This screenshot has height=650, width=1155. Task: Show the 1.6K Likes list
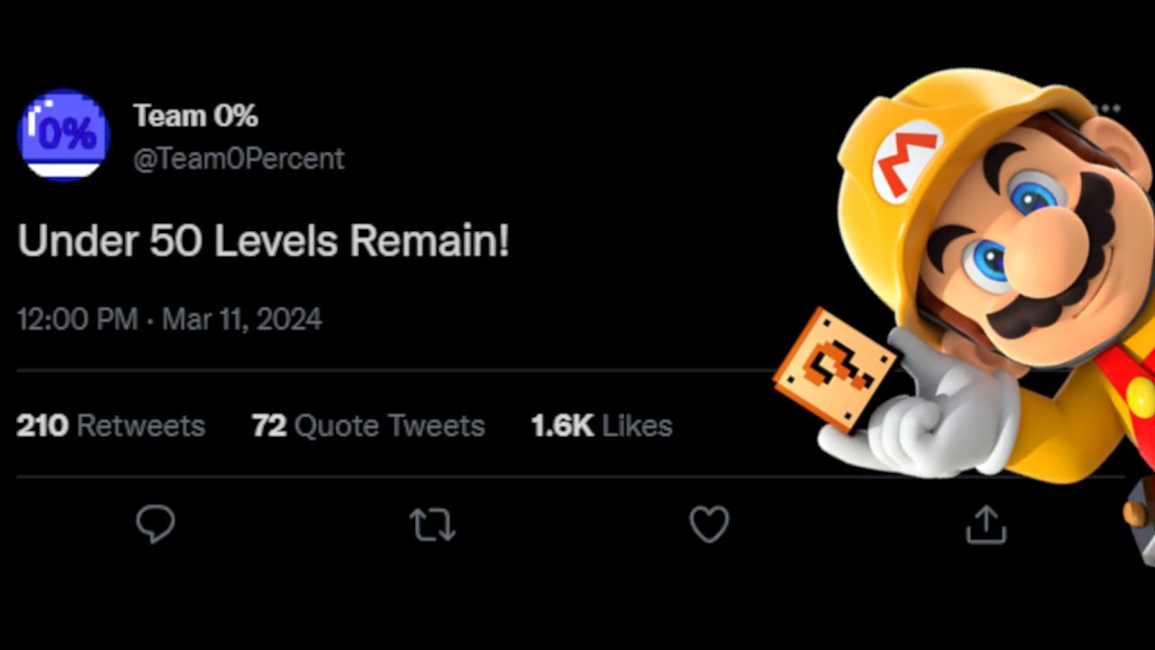(x=602, y=425)
